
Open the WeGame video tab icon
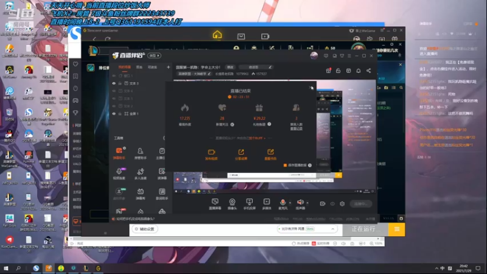265,37
